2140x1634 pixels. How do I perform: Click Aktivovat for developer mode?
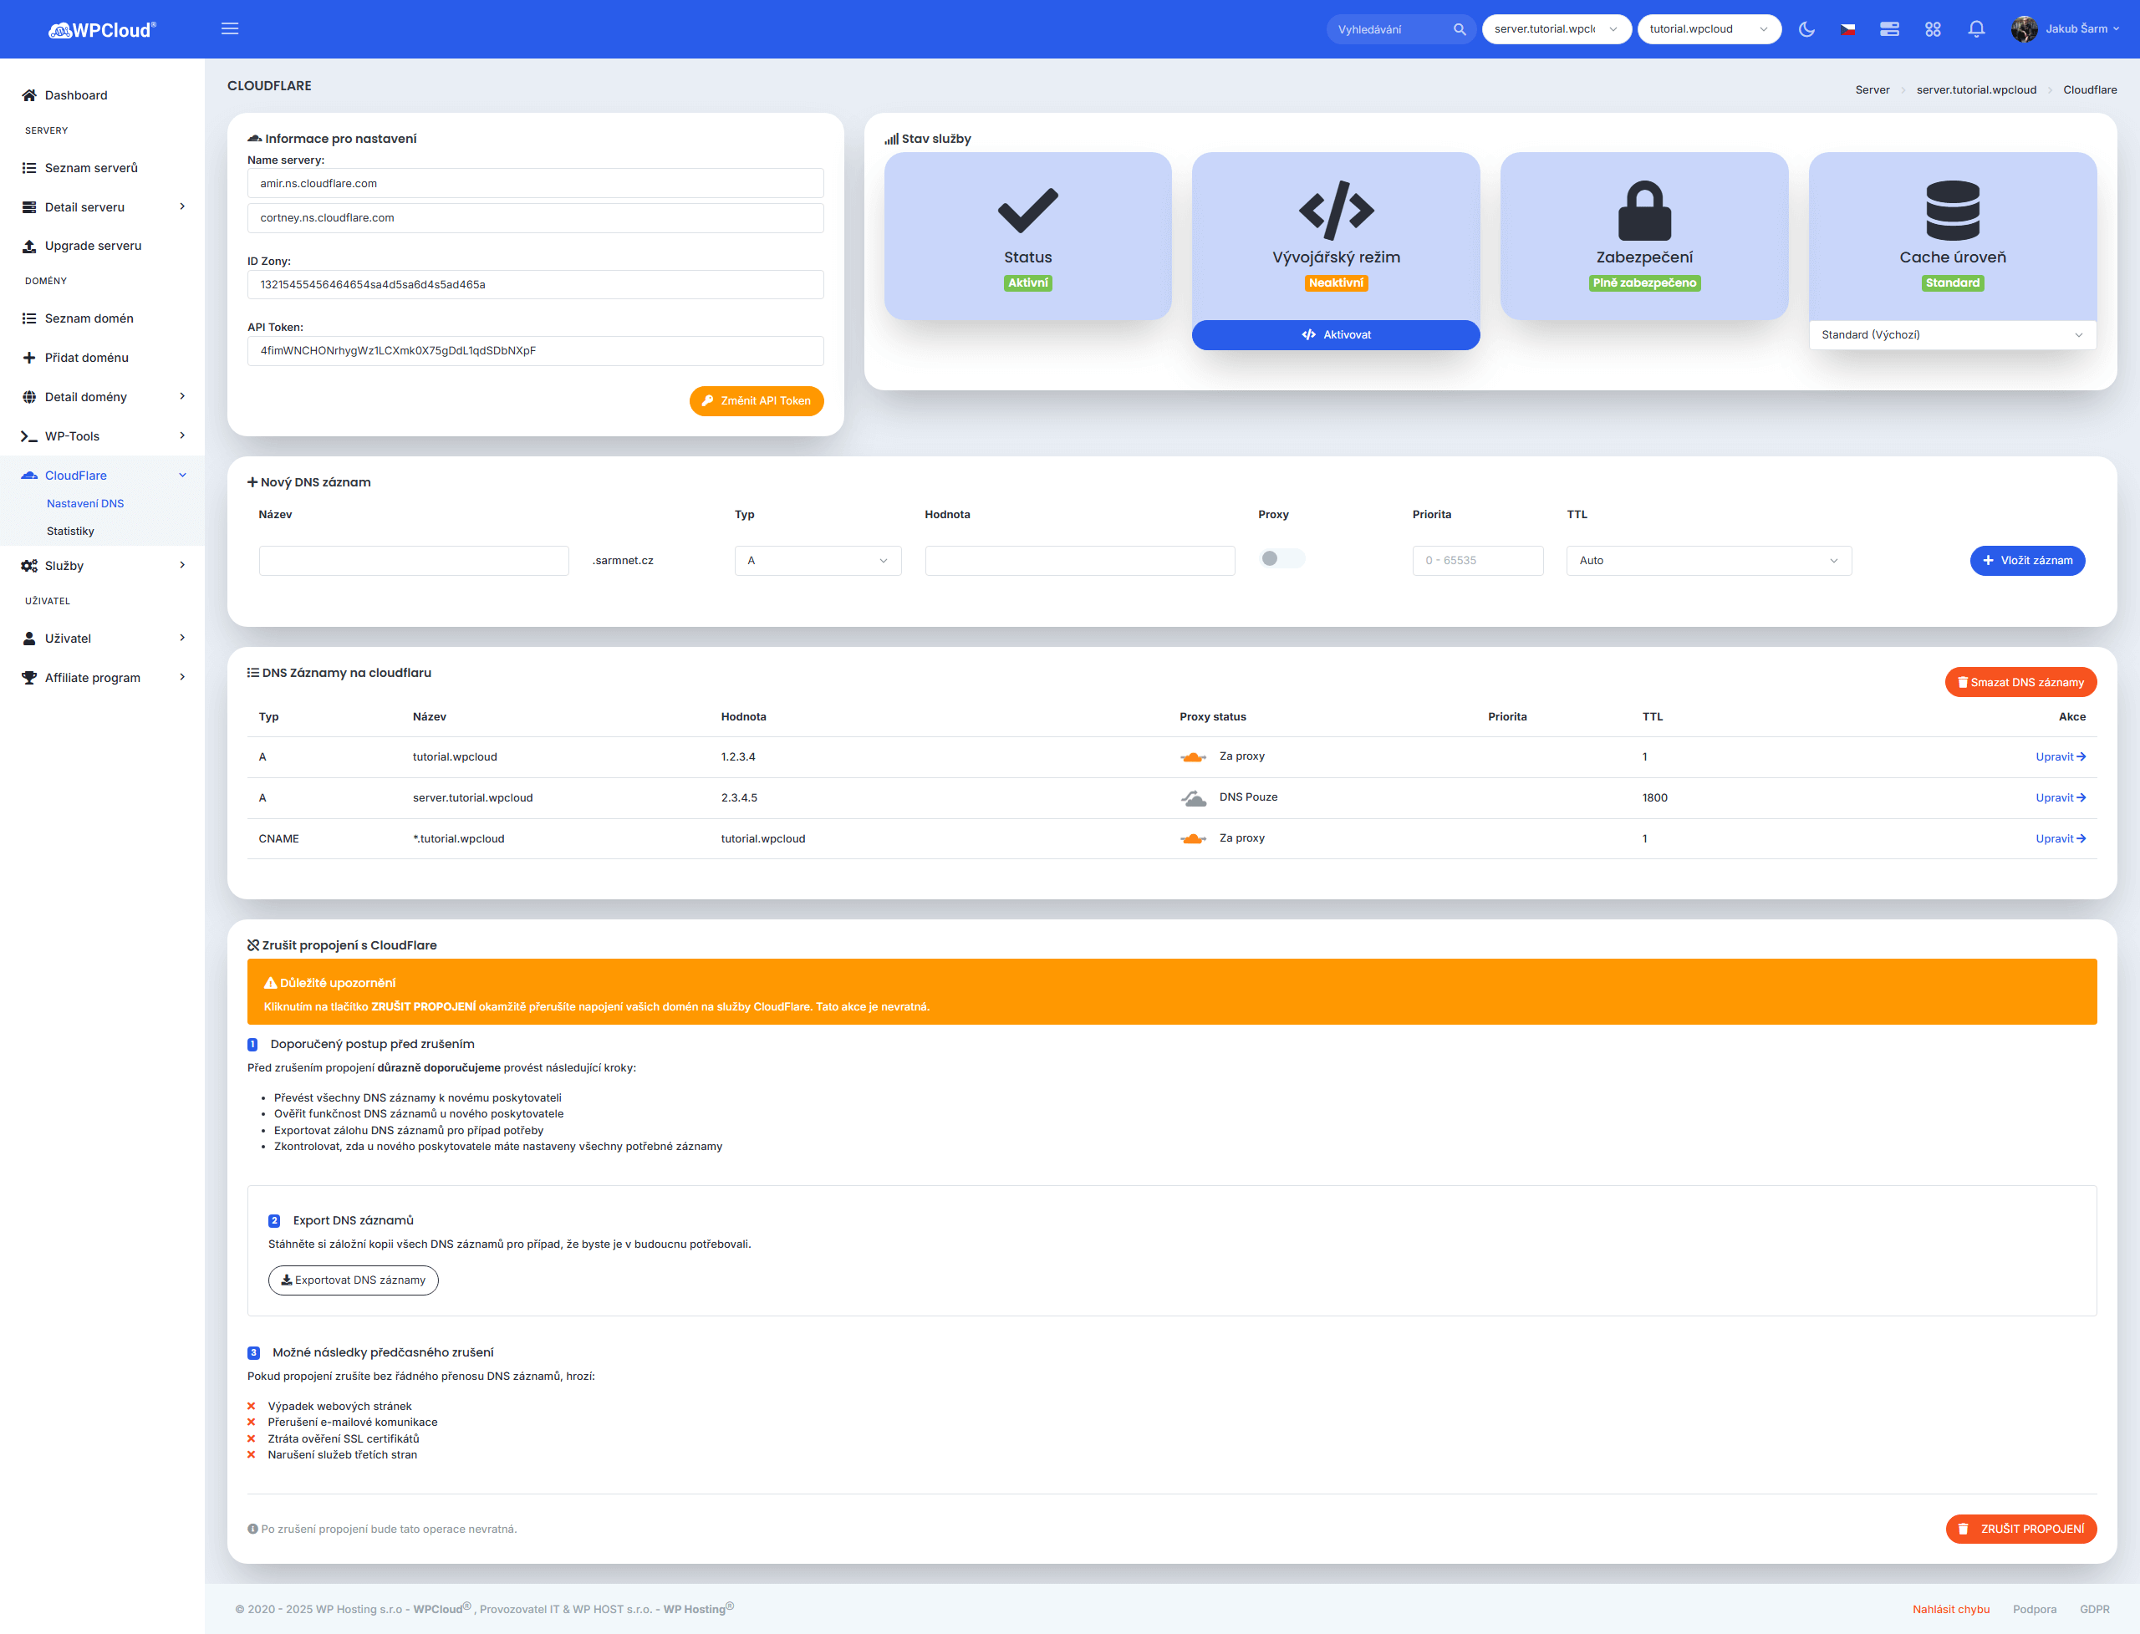click(x=1335, y=334)
